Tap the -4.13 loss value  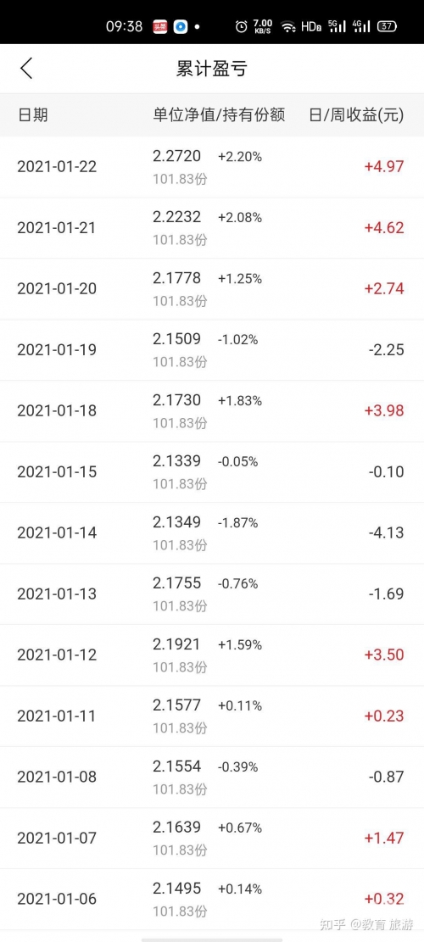coord(386,532)
